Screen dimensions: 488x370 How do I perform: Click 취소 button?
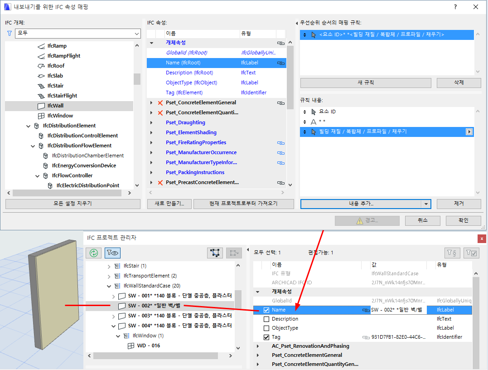coord(422,220)
